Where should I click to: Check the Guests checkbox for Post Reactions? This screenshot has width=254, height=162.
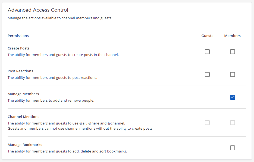(207, 74)
